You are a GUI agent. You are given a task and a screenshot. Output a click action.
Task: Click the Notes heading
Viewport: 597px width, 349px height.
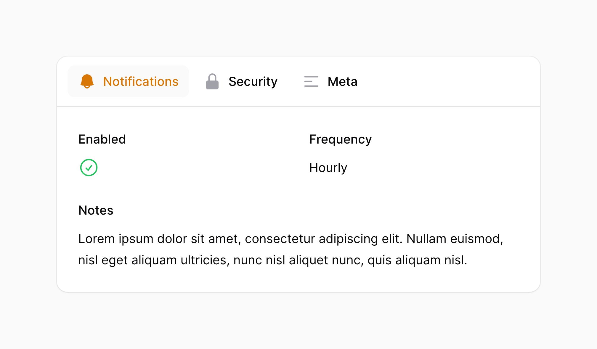[x=96, y=210]
